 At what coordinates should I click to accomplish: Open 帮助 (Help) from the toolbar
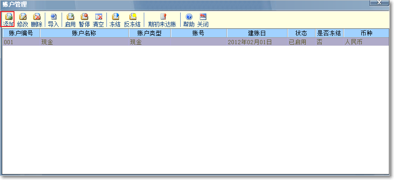tap(189, 20)
